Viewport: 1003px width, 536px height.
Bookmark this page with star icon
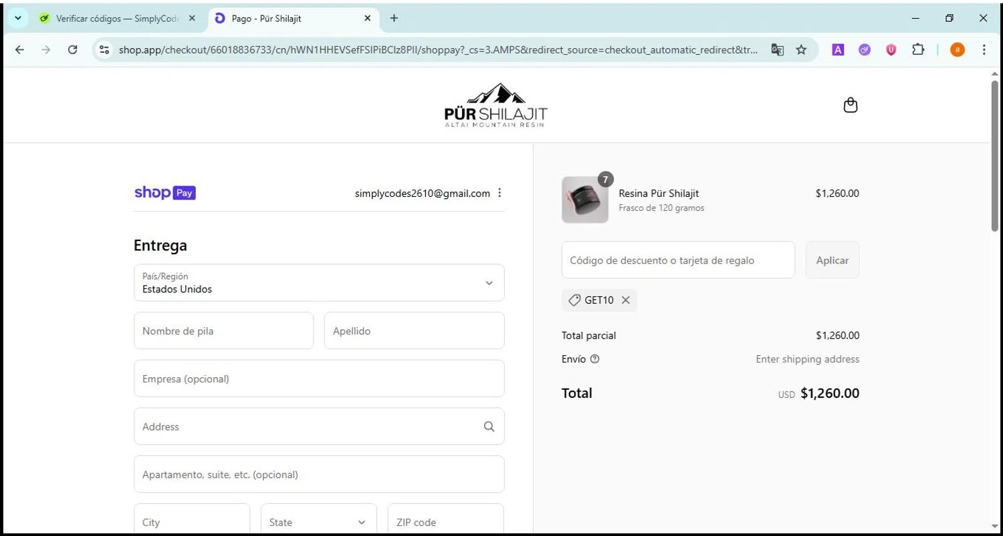click(801, 49)
